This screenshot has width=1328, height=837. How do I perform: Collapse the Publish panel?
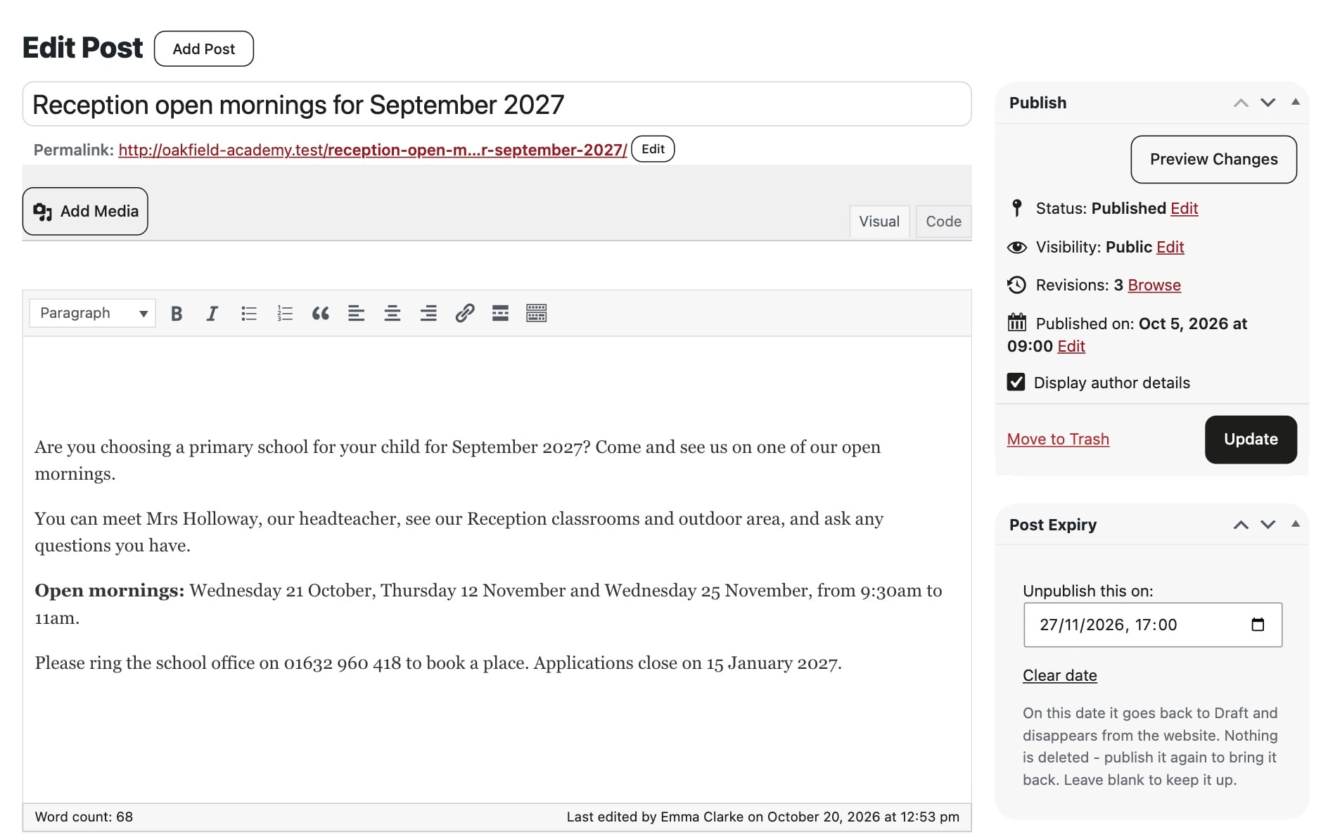point(1296,102)
